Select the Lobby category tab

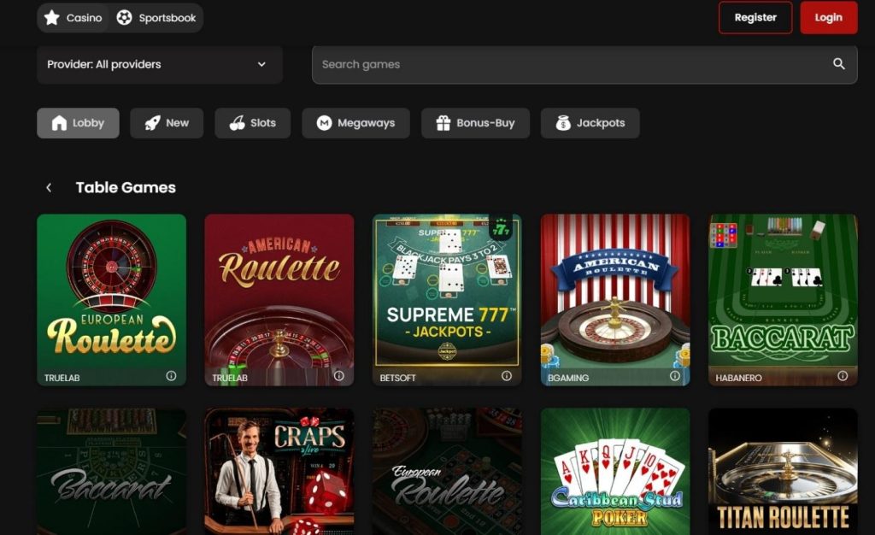pyautogui.click(x=78, y=123)
